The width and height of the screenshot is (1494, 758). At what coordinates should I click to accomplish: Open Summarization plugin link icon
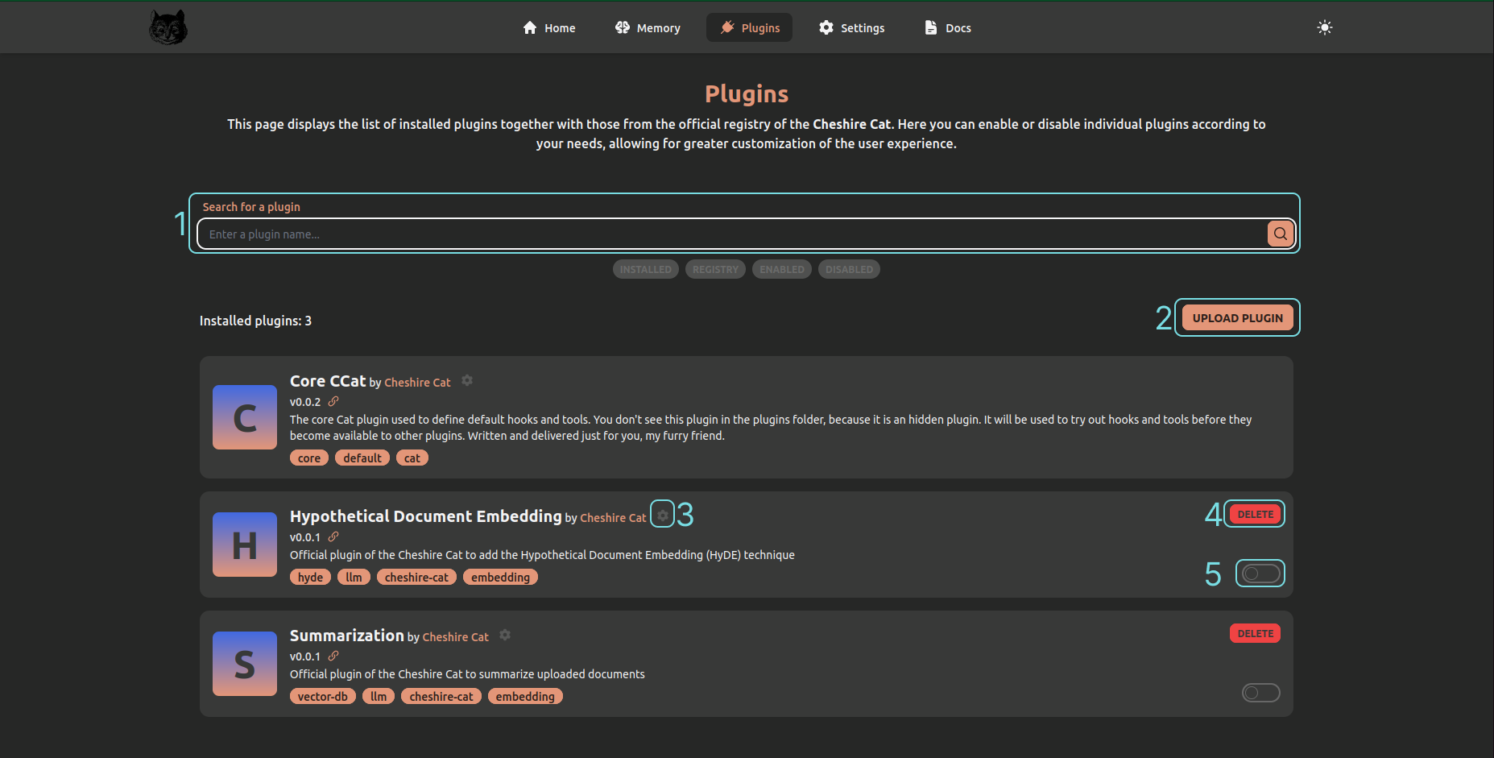click(333, 656)
